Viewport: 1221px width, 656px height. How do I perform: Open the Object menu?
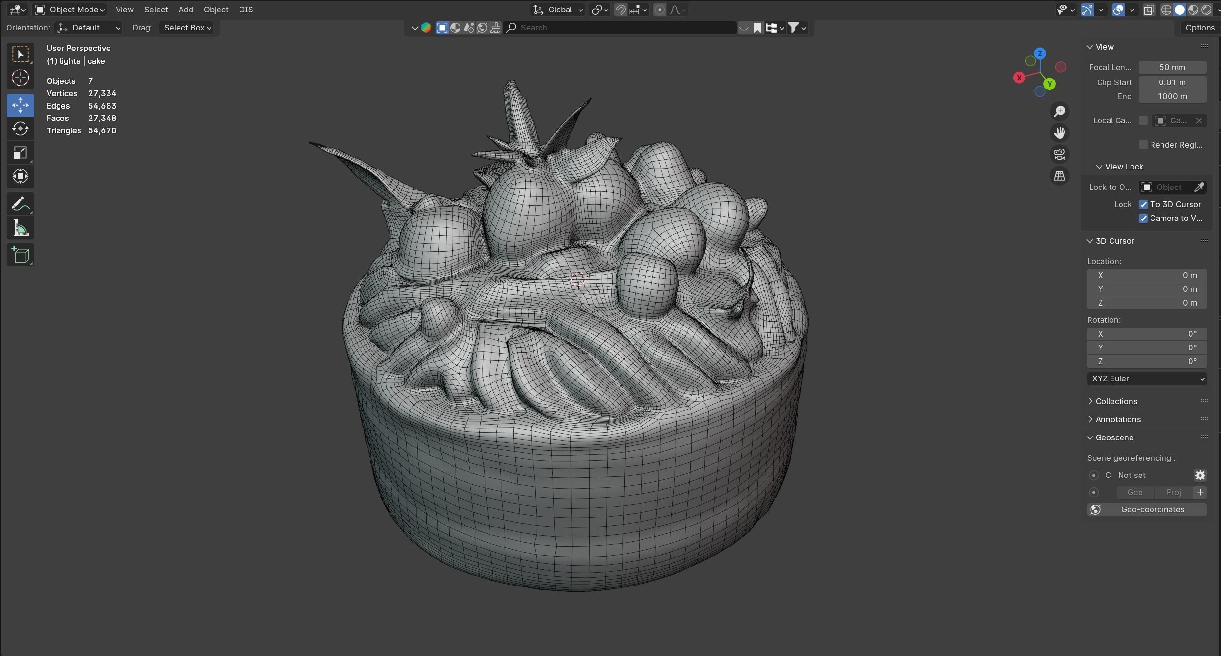pos(216,10)
